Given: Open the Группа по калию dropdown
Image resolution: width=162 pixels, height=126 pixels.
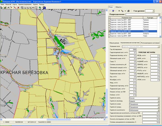Looking at the screenshot, I should [158, 104].
